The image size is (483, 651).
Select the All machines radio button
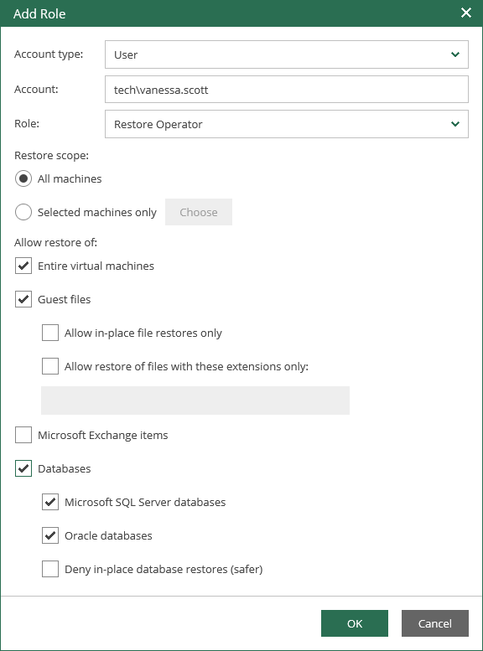pyautogui.click(x=23, y=178)
